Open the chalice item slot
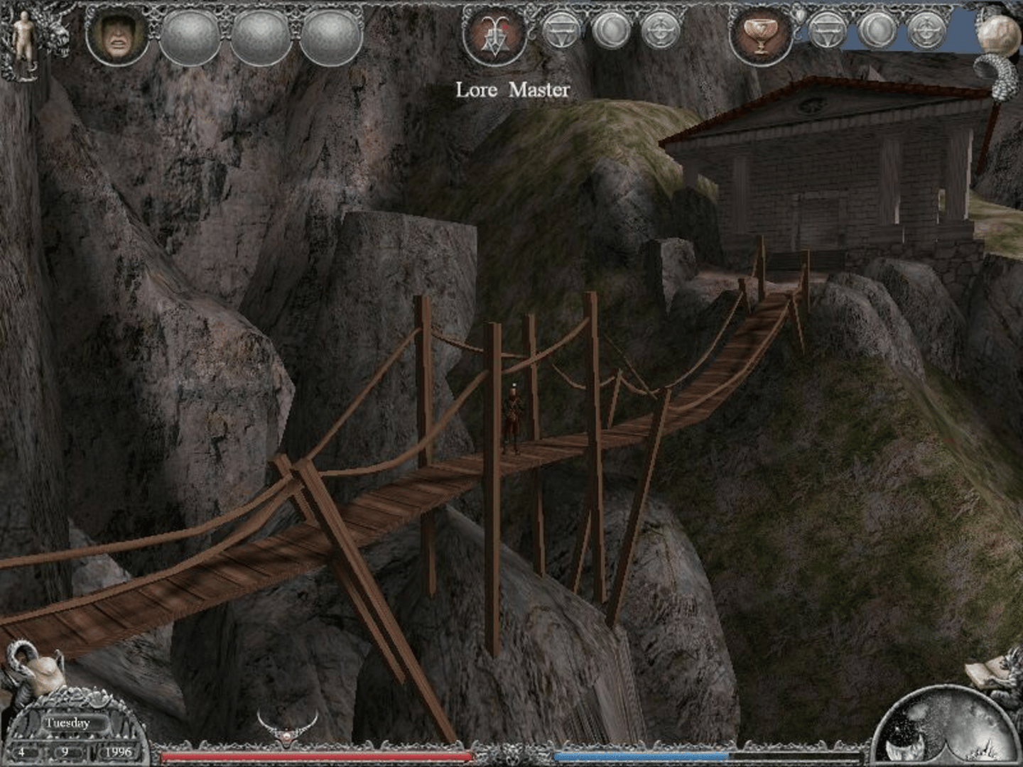1023x767 pixels. 761,36
